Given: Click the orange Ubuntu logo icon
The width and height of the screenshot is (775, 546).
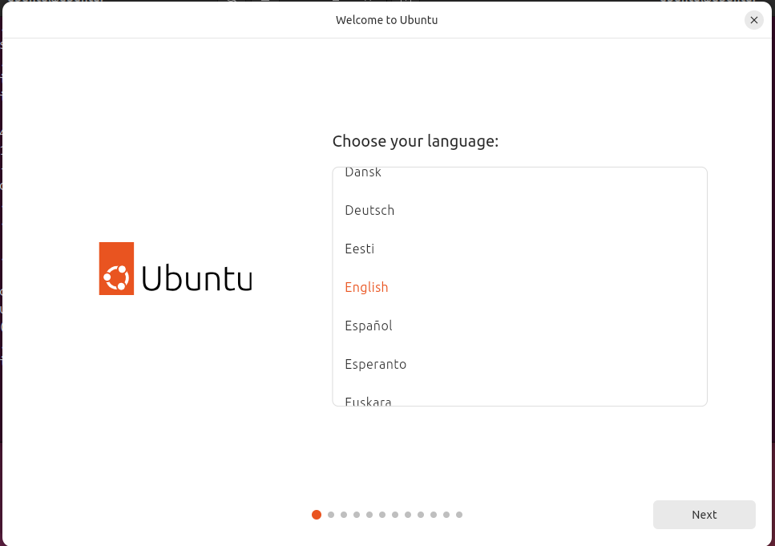Looking at the screenshot, I should [116, 269].
